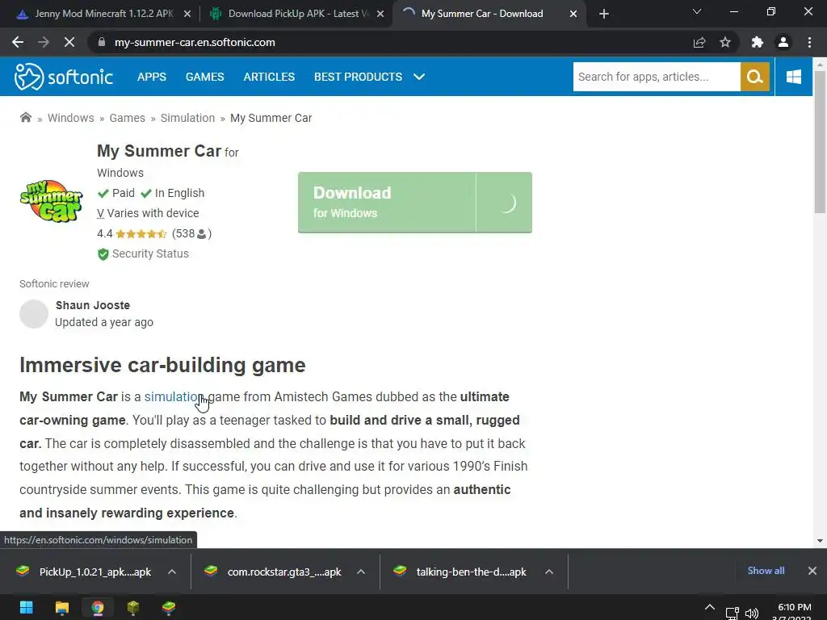
Task: Open the GAMES menu
Action: point(204,77)
